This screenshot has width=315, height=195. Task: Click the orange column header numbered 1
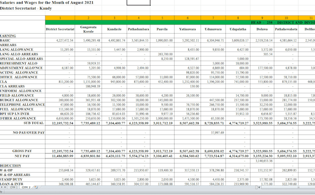[x=60, y=18]
